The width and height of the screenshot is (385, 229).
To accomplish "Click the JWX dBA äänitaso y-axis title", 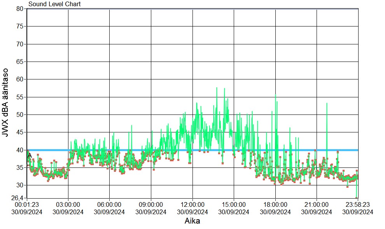I will pos(5,102).
